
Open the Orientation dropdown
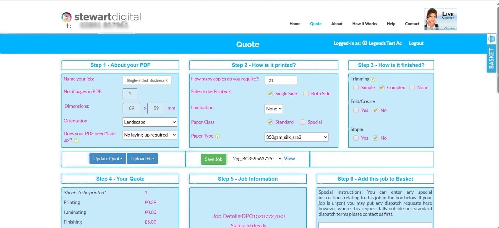pos(150,122)
